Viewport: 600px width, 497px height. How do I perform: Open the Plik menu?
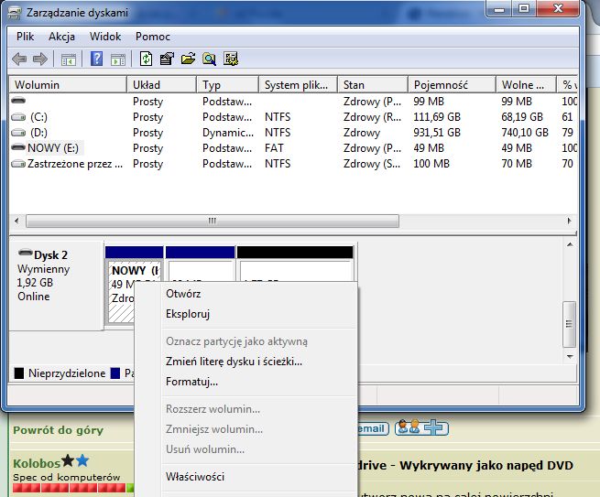click(26, 37)
